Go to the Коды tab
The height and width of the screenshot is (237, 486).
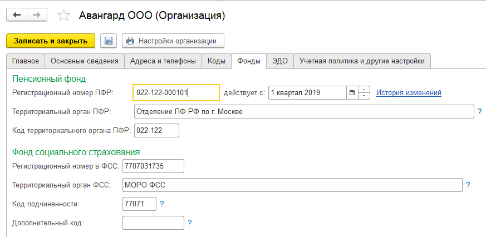pos(216,61)
